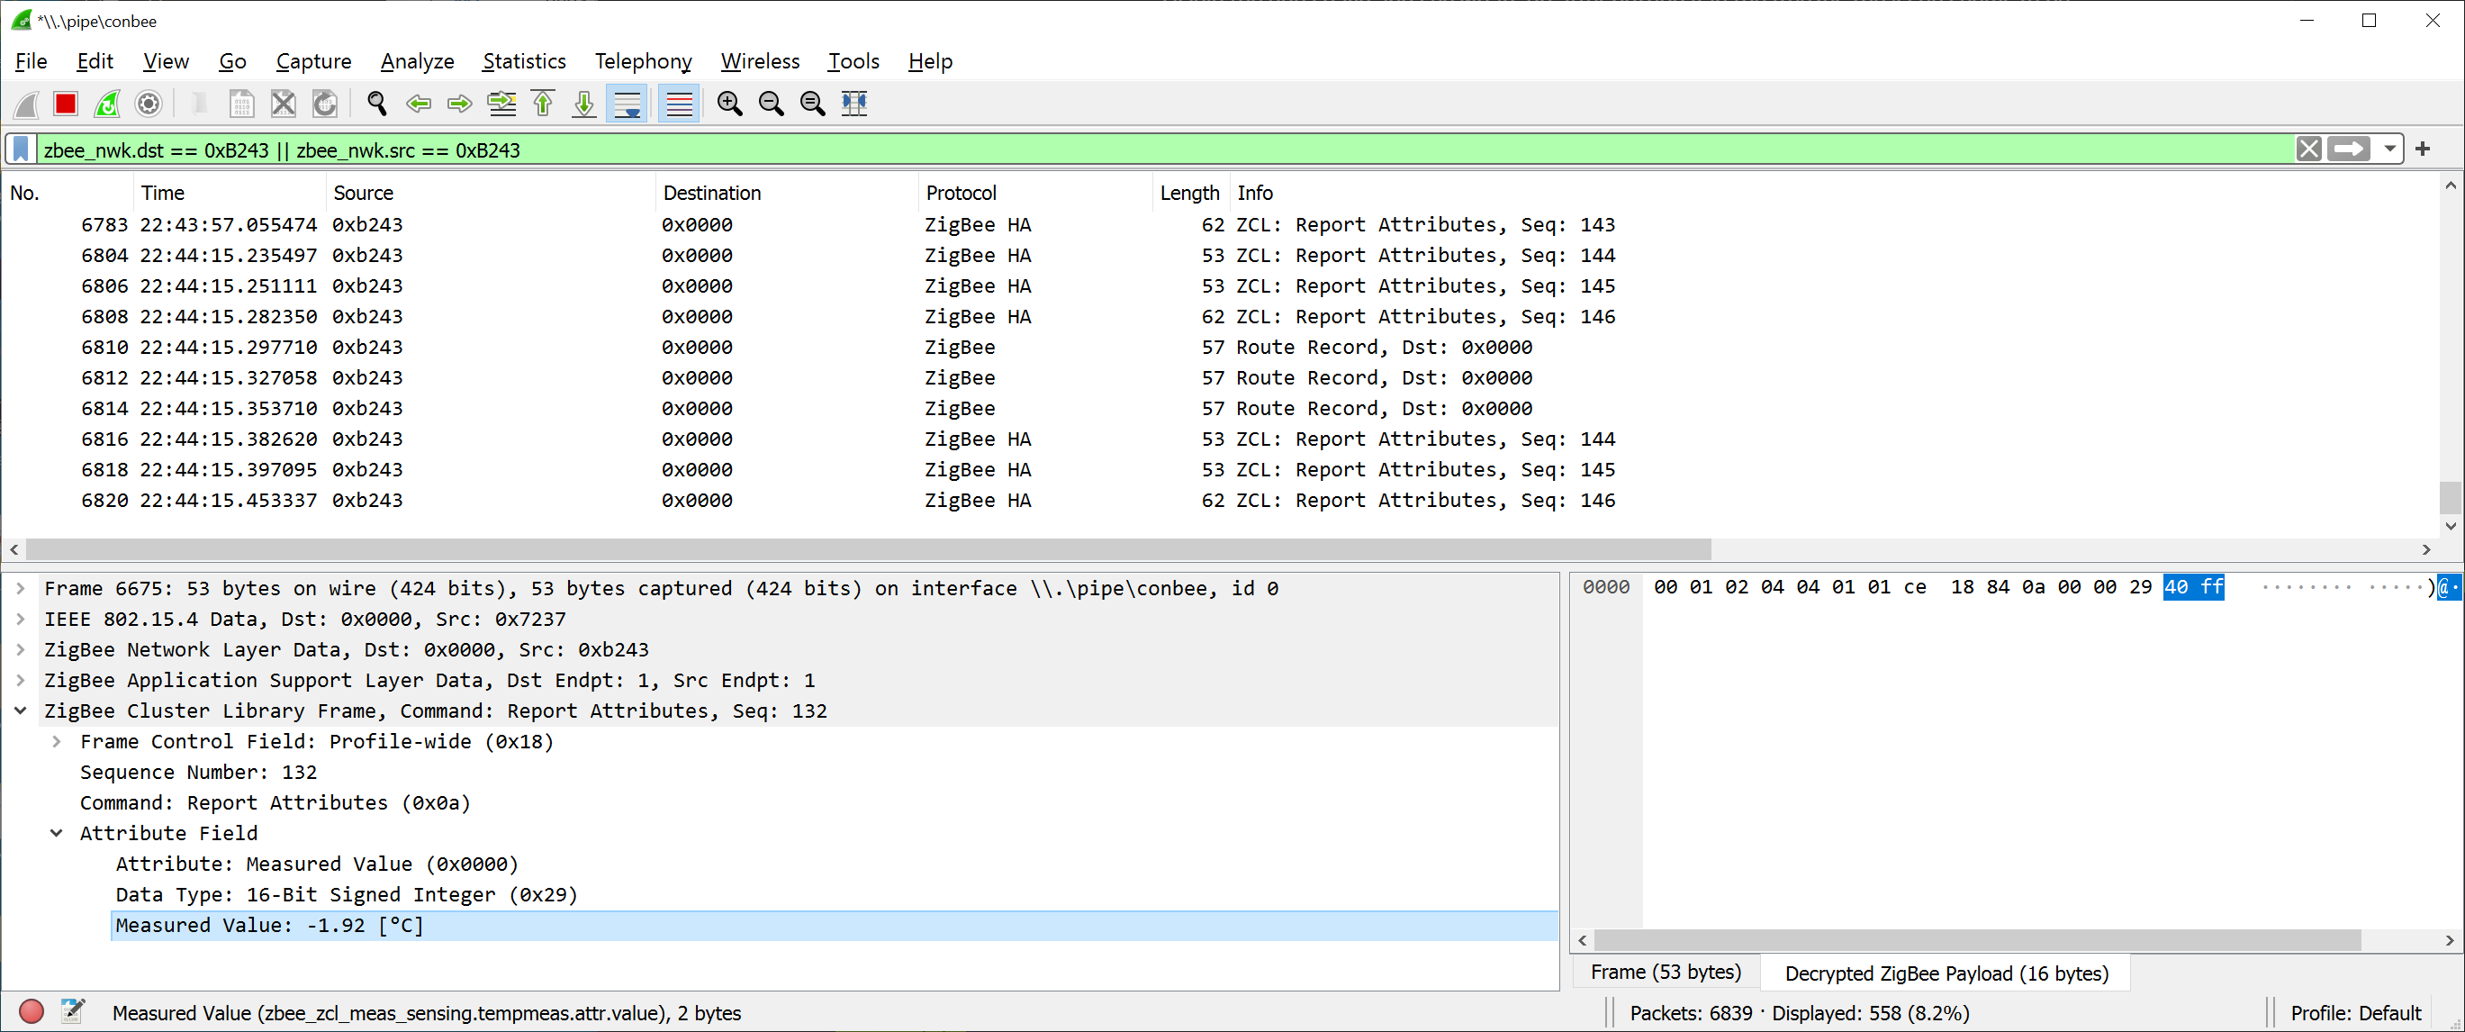This screenshot has width=2465, height=1032.
Task: Open the Capture menu
Action: tap(314, 61)
